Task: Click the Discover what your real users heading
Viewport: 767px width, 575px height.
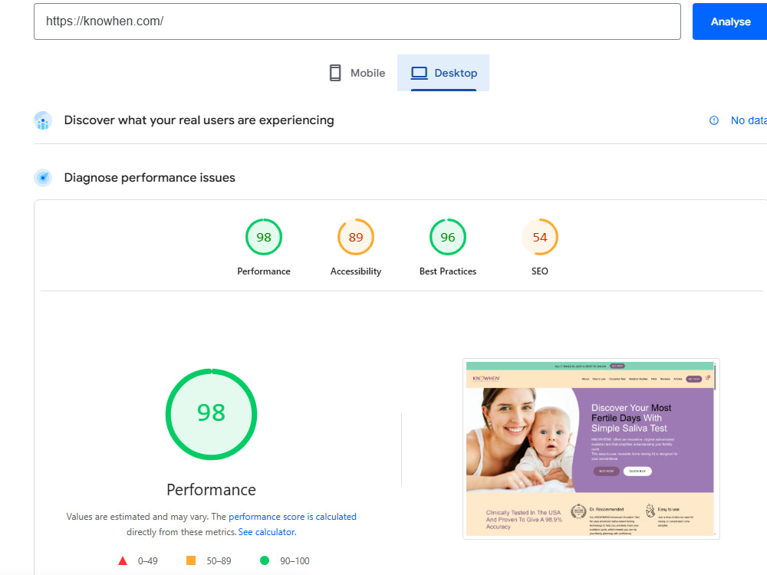Action: pos(199,120)
